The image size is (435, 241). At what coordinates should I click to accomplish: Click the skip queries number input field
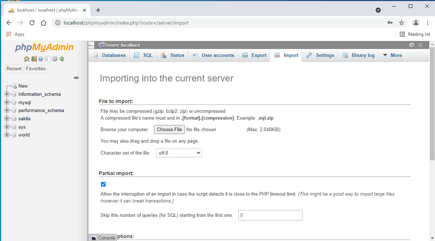pyautogui.click(x=270, y=215)
